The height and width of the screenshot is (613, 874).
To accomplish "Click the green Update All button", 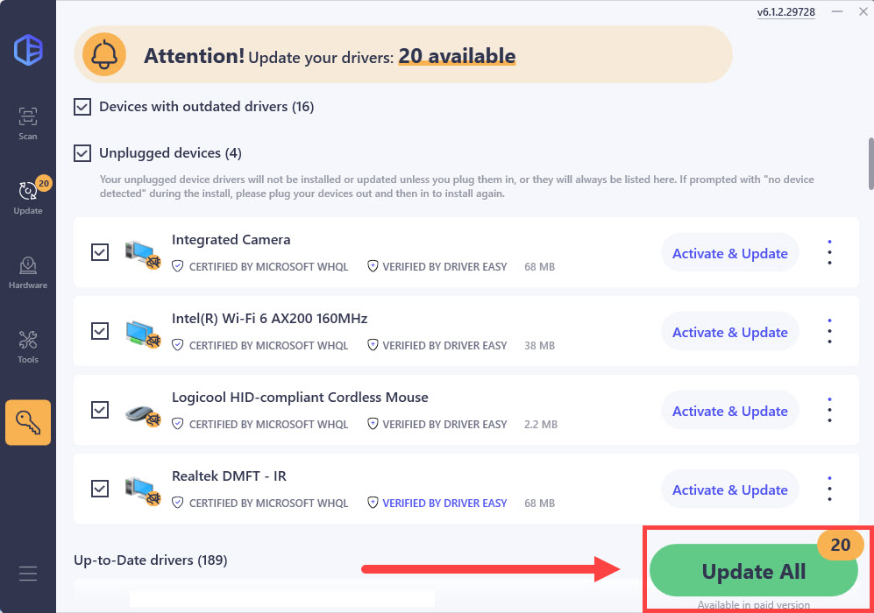I will [x=753, y=571].
